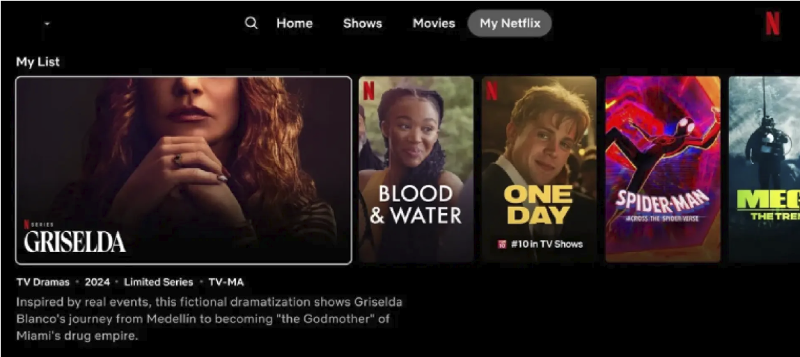
Task: Go to the Home tab
Action: 295,24
